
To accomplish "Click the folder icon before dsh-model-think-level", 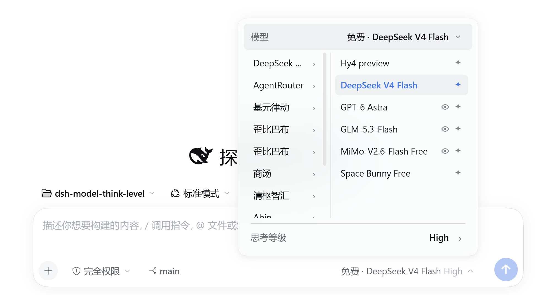I will 47,193.
